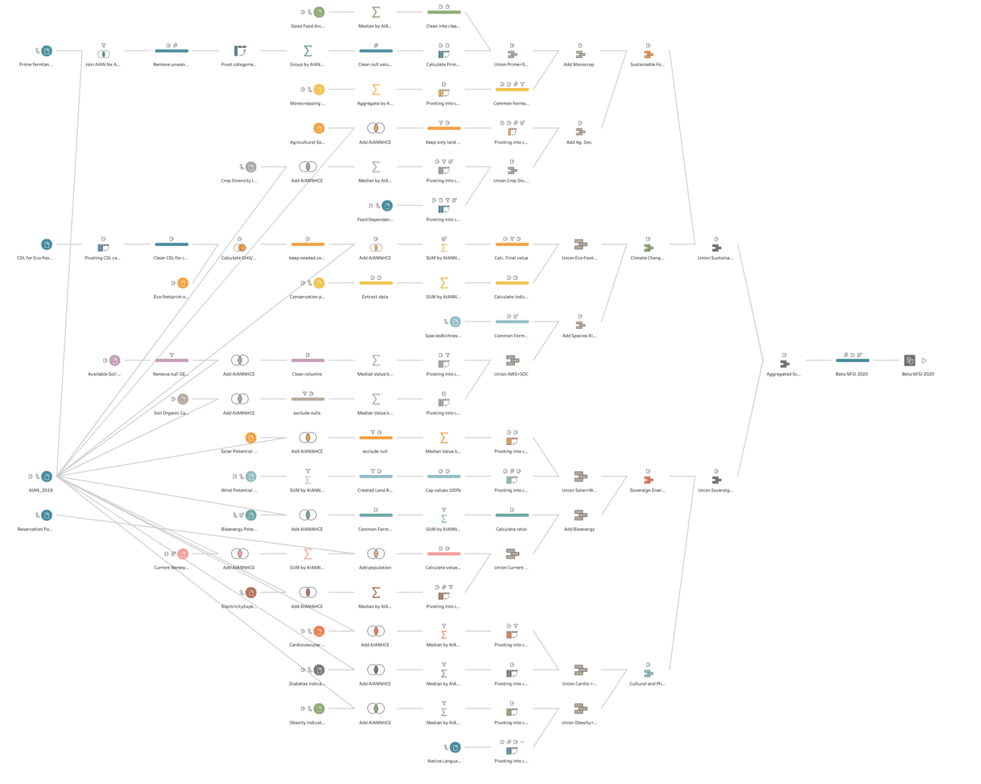Select the Solar Potential input node
981x784 pixels.
pos(251,438)
